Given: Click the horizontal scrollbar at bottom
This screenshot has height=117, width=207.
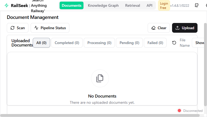Looking at the screenshot, I should click(100, 115).
